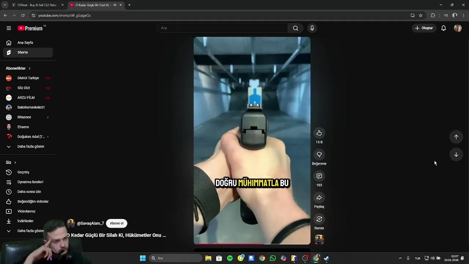
Task: Open Oynatma listeleri in the sidebar
Action: [28, 182]
